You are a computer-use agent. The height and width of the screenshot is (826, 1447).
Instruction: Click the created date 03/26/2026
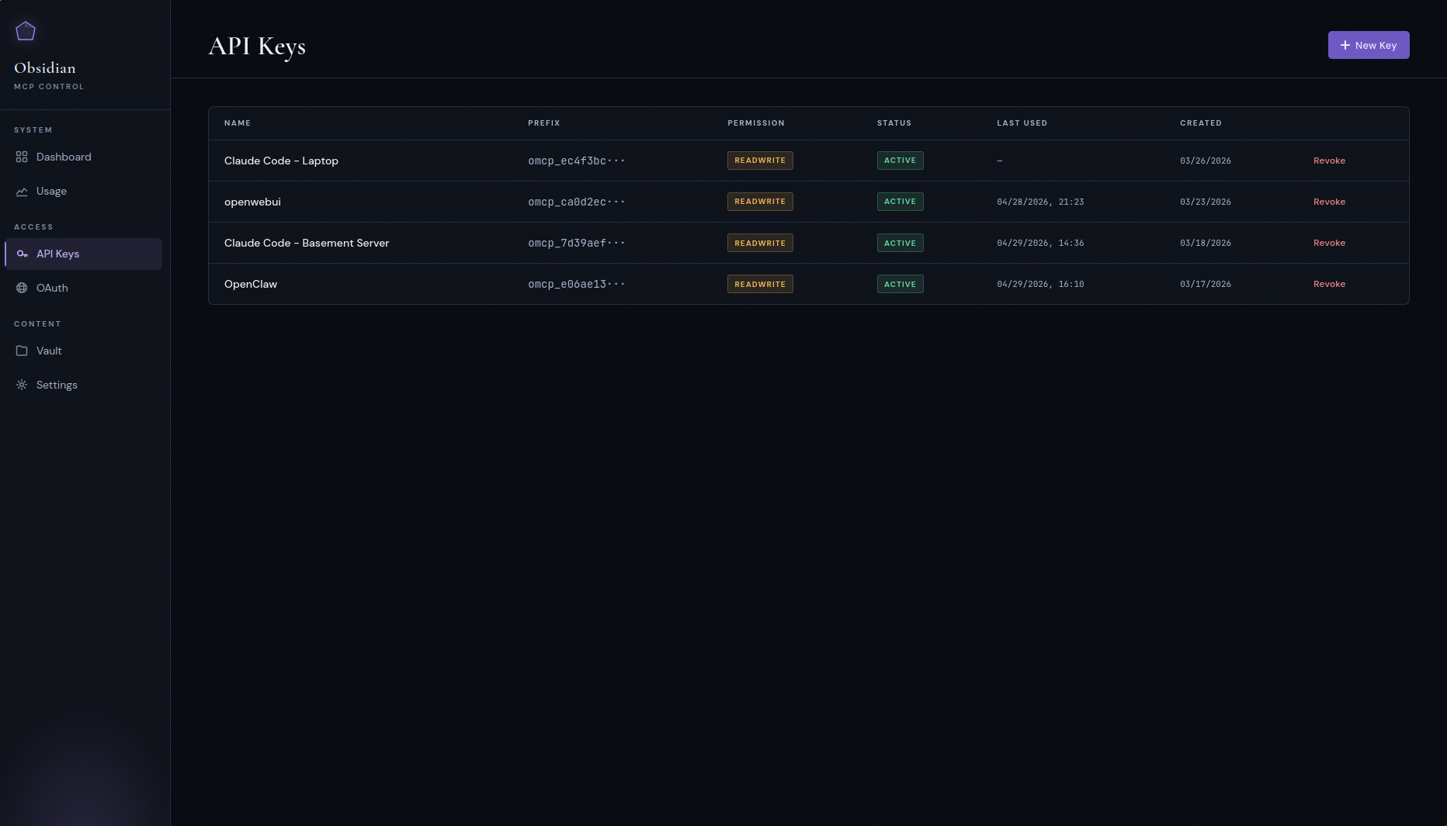tap(1206, 161)
